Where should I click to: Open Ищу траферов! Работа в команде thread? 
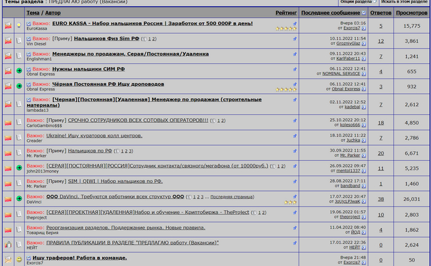79,258
